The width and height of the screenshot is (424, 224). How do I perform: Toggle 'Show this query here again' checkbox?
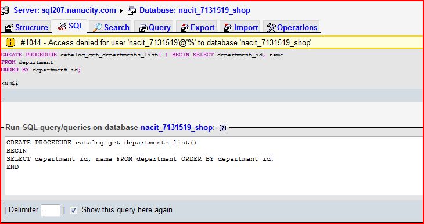pos(73,210)
